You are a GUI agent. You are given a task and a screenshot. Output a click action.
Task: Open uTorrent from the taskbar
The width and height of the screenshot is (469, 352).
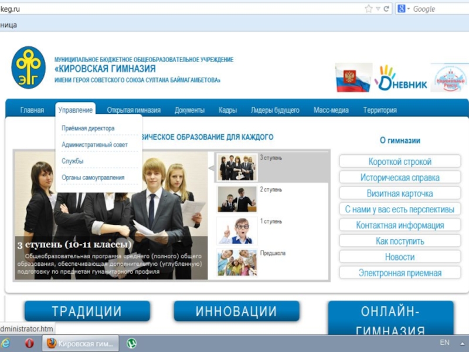(131, 343)
